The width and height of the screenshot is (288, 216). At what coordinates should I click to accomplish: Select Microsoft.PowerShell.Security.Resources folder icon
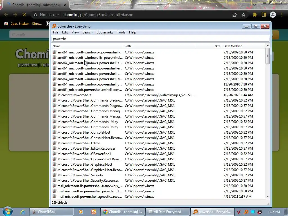coord(54,180)
